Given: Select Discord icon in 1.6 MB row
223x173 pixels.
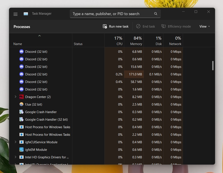Looking at the screenshot, I should 22,89.
